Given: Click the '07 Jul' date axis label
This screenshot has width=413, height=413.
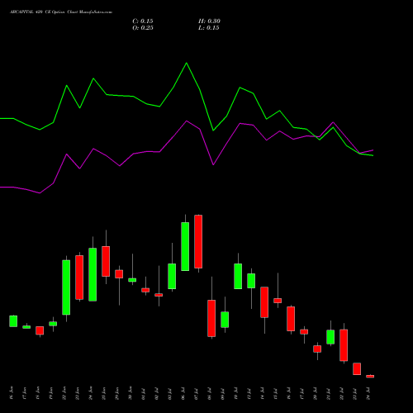Looking at the screenshot, I should (x=197, y=393).
